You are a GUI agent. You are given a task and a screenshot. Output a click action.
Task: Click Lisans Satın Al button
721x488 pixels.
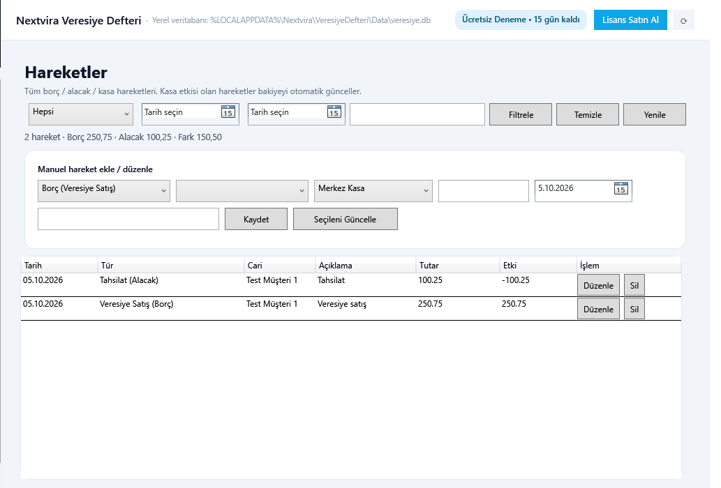(x=630, y=20)
